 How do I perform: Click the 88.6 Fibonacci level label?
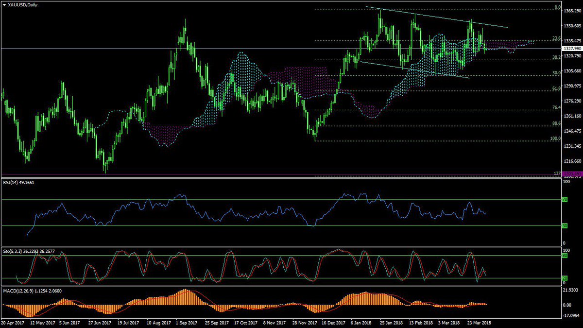[557, 124]
